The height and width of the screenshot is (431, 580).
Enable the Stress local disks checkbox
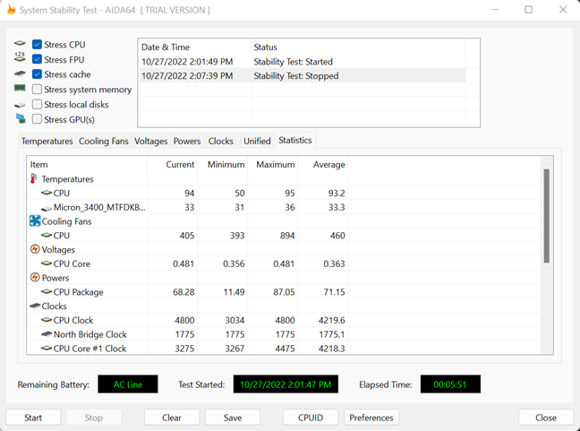pos(37,105)
